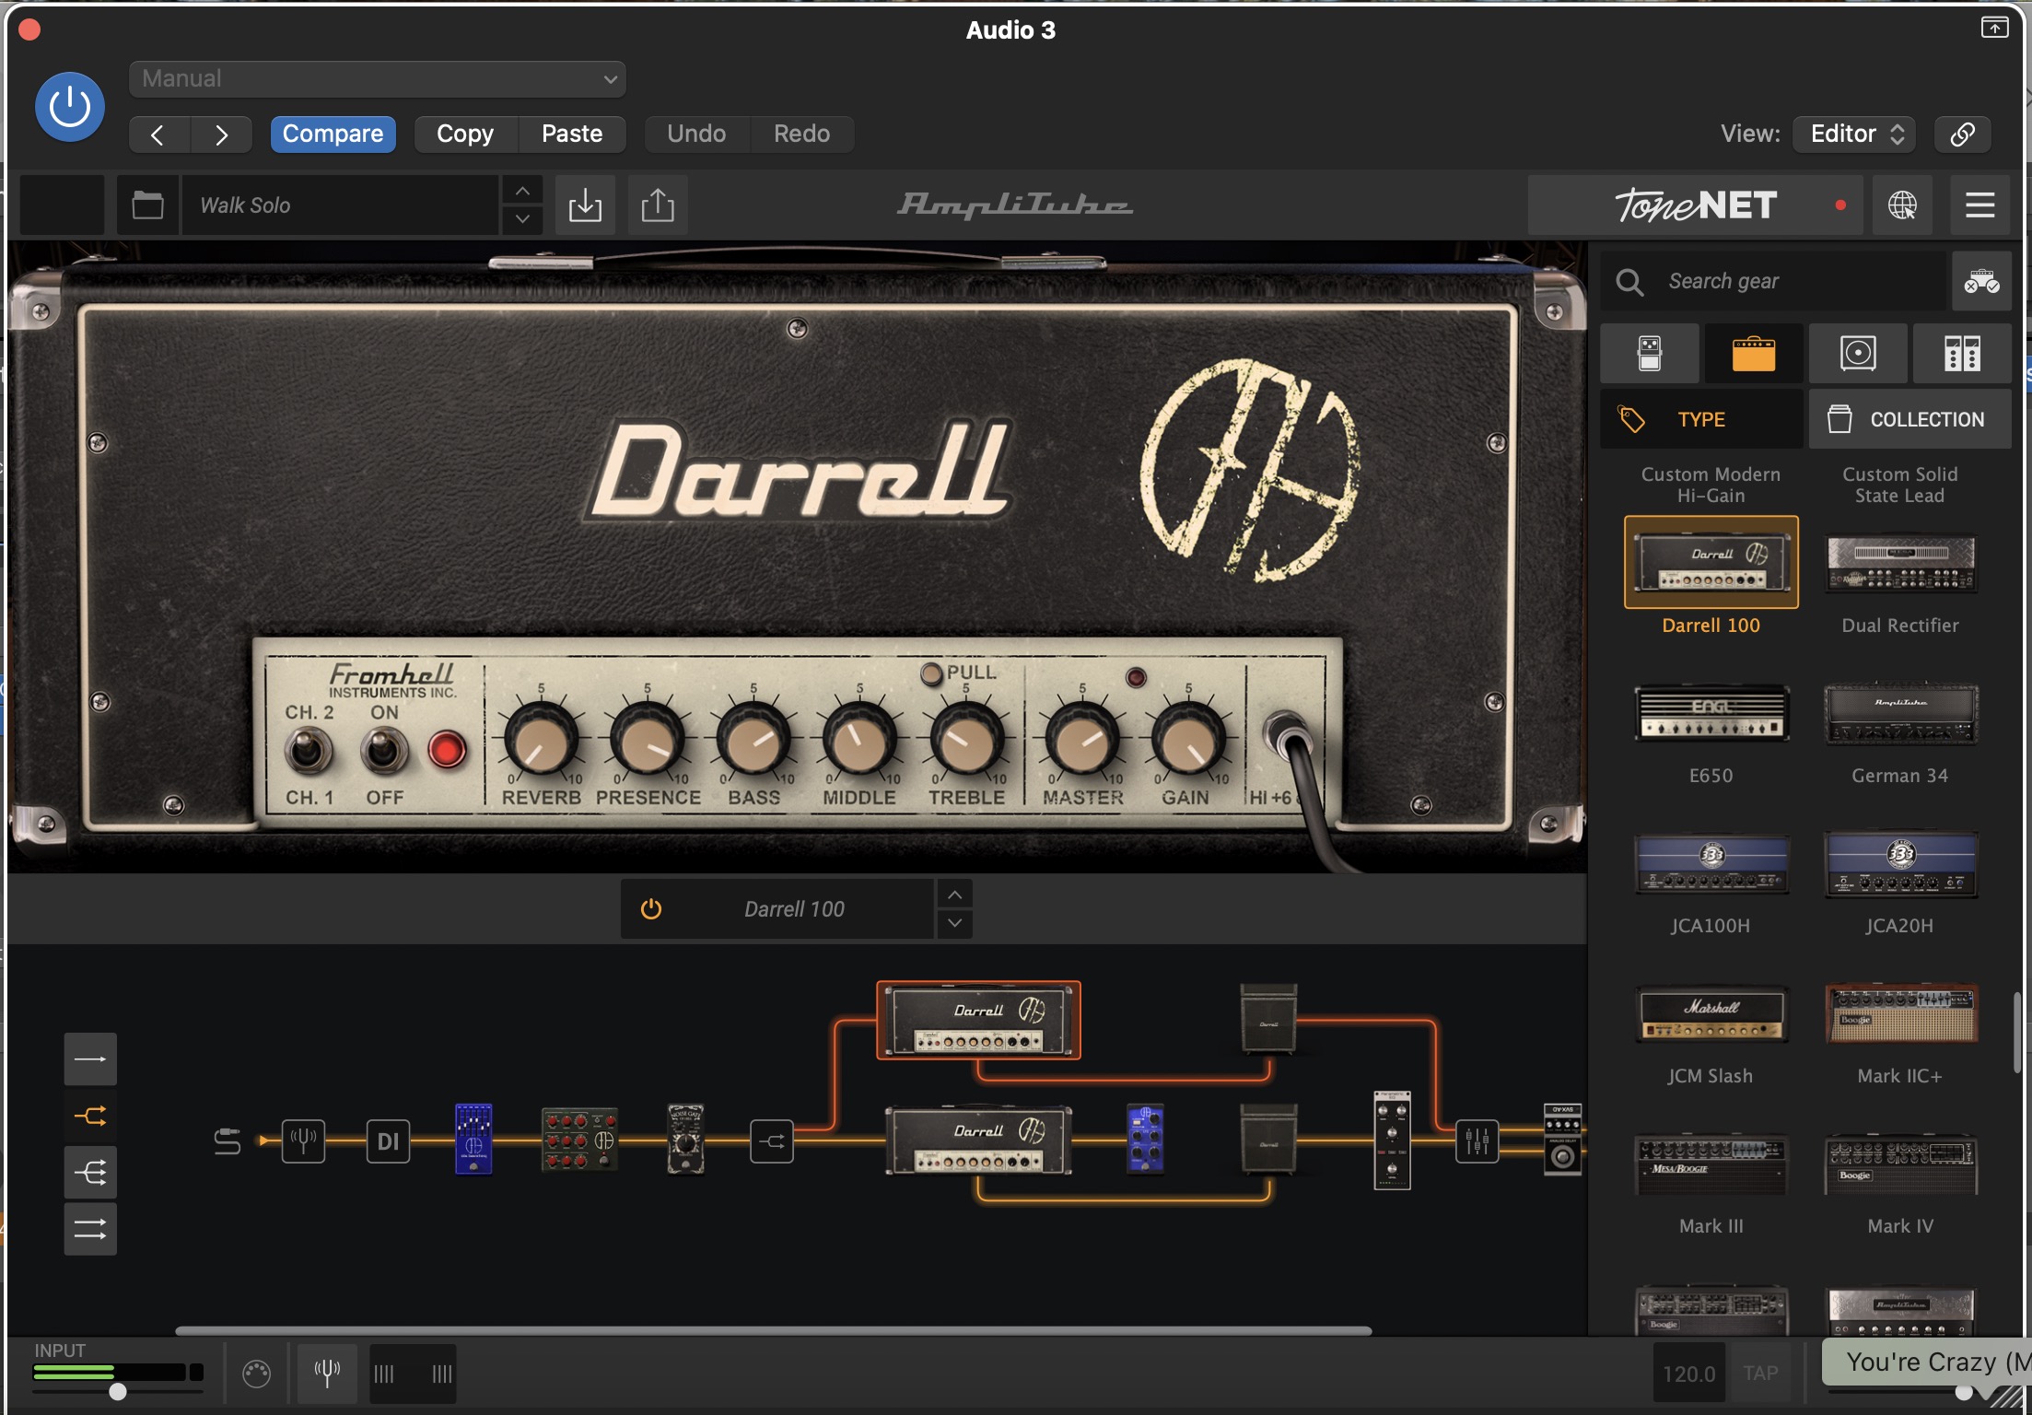The image size is (2032, 1415).
Task: Click the REVERB knob
Action: 541,741
